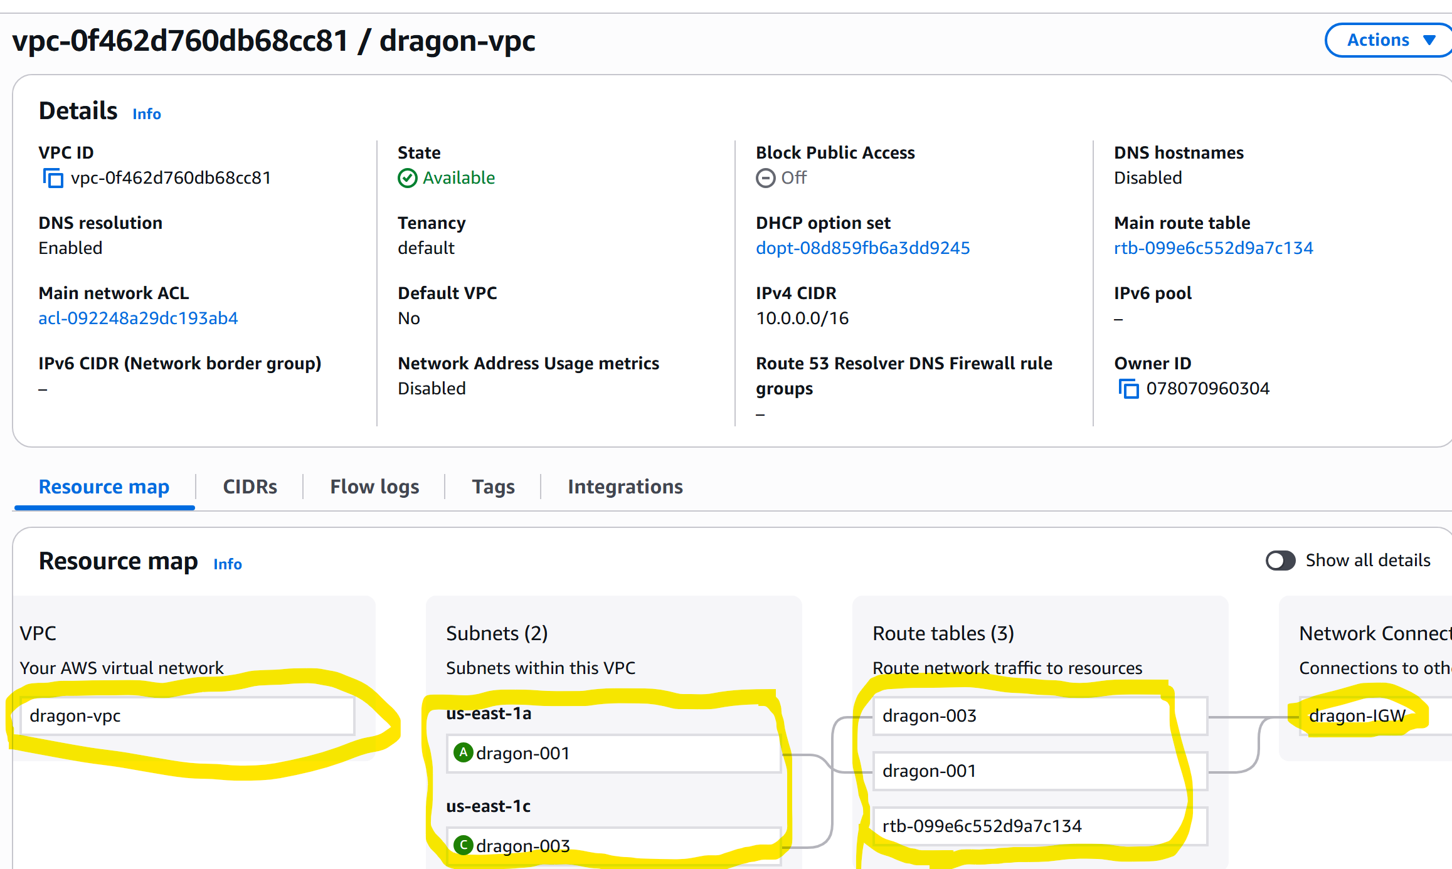Click the green Available status check icon

[x=407, y=178]
